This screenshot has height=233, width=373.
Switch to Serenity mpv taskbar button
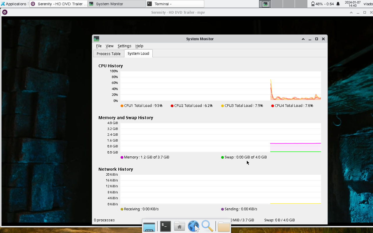[x=59, y=4]
